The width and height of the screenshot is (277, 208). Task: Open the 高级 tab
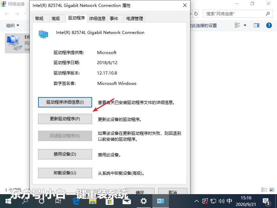point(56,18)
